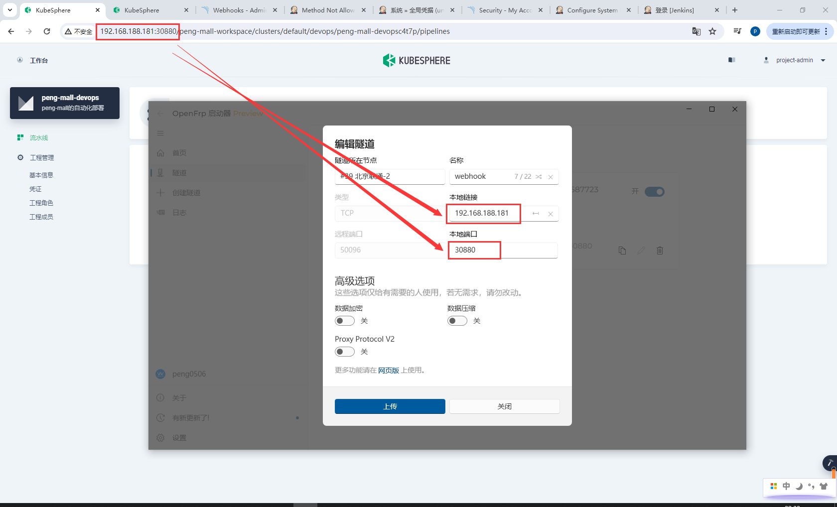Click the KubeSphere logo in header
The width and height of the screenshot is (837, 507).
click(x=417, y=61)
